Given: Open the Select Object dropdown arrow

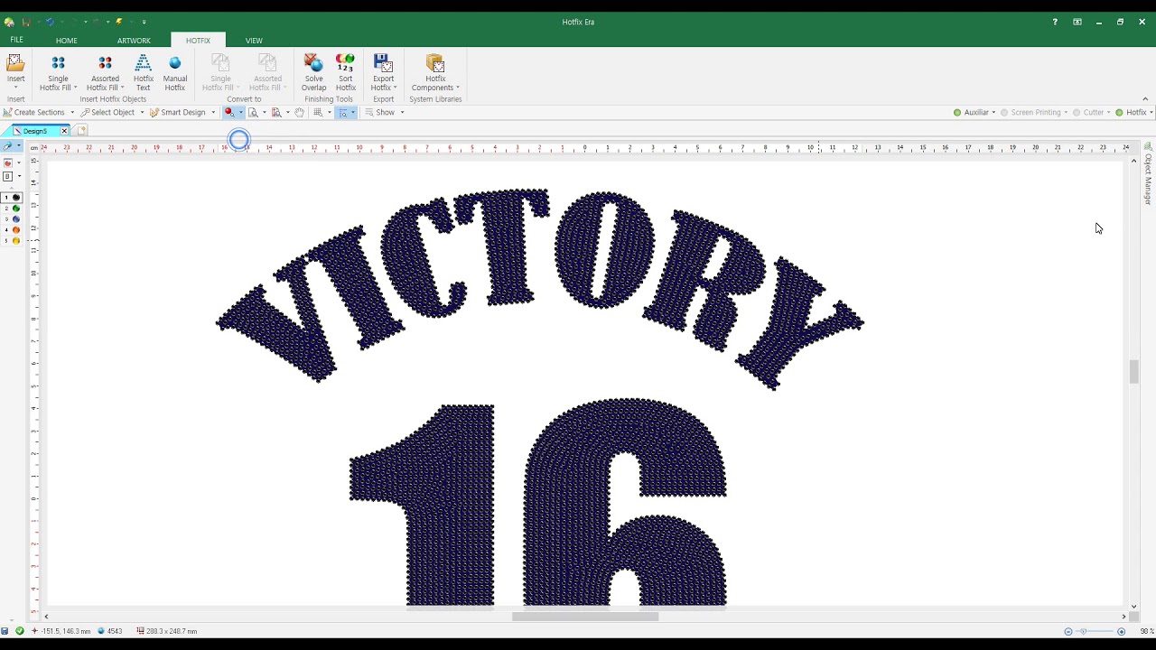Looking at the screenshot, I should (142, 113).
